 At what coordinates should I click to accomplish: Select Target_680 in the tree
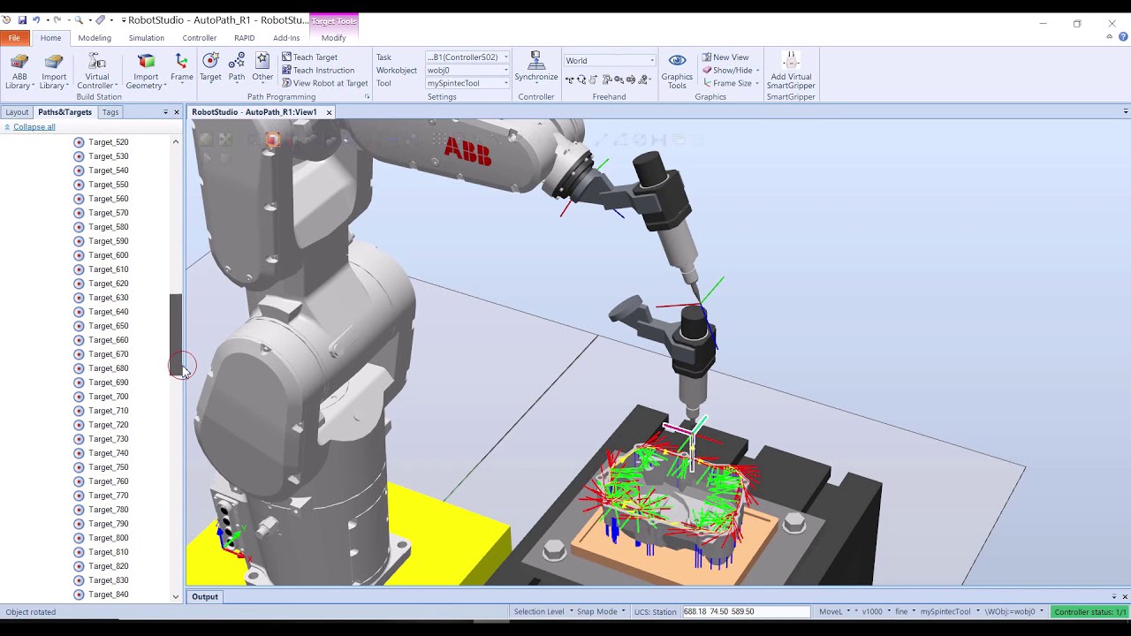(x=109, y=368)
